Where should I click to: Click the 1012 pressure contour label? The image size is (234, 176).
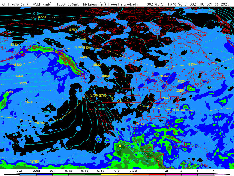click(x=68, y=148)
